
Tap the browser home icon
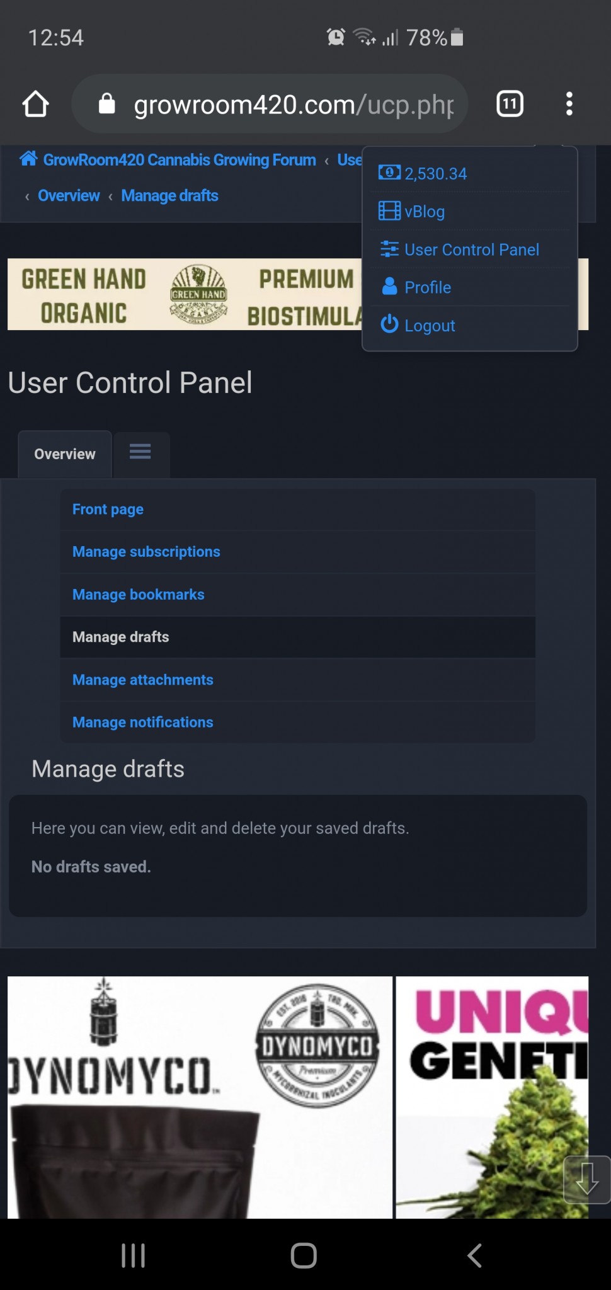point(35,104)
